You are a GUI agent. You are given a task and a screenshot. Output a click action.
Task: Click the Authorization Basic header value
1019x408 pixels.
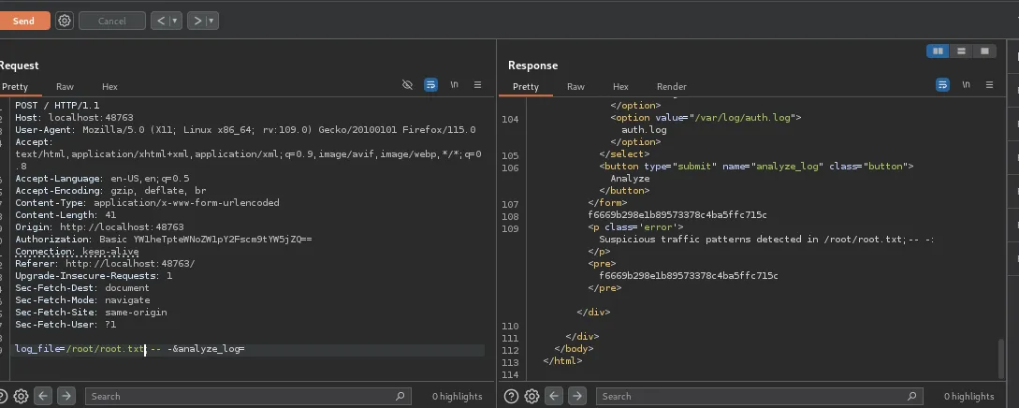click(205, 239)
